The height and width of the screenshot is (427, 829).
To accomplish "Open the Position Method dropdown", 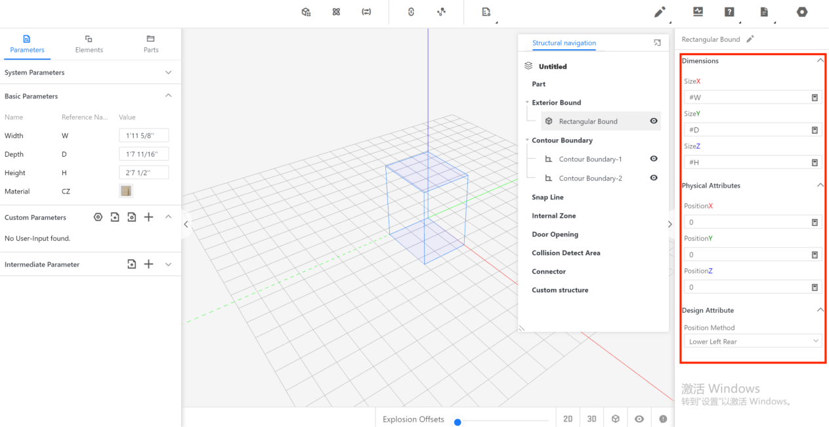I will 752,342.
